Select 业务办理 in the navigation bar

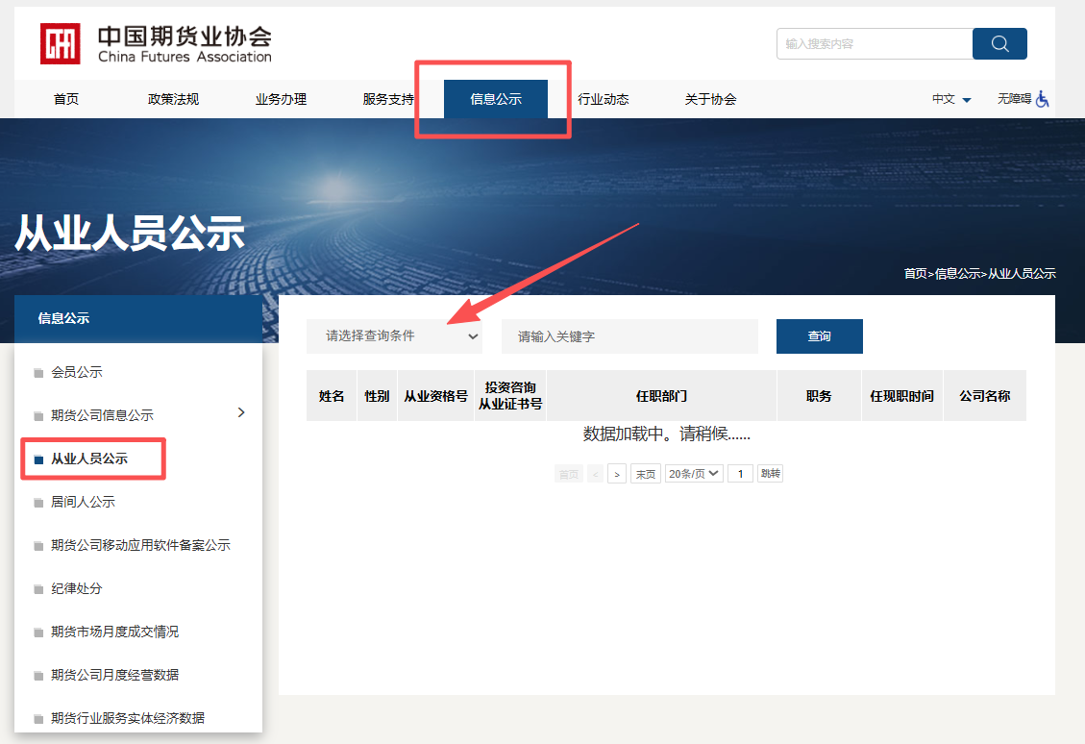click(281, 99)
